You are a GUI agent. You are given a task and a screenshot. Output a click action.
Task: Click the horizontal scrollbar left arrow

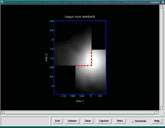pyautogui.click(x=3, y=113)
